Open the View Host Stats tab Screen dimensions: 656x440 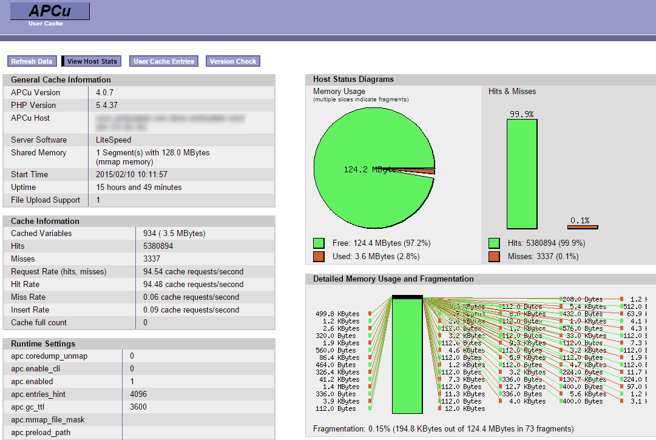coord(92,61)
